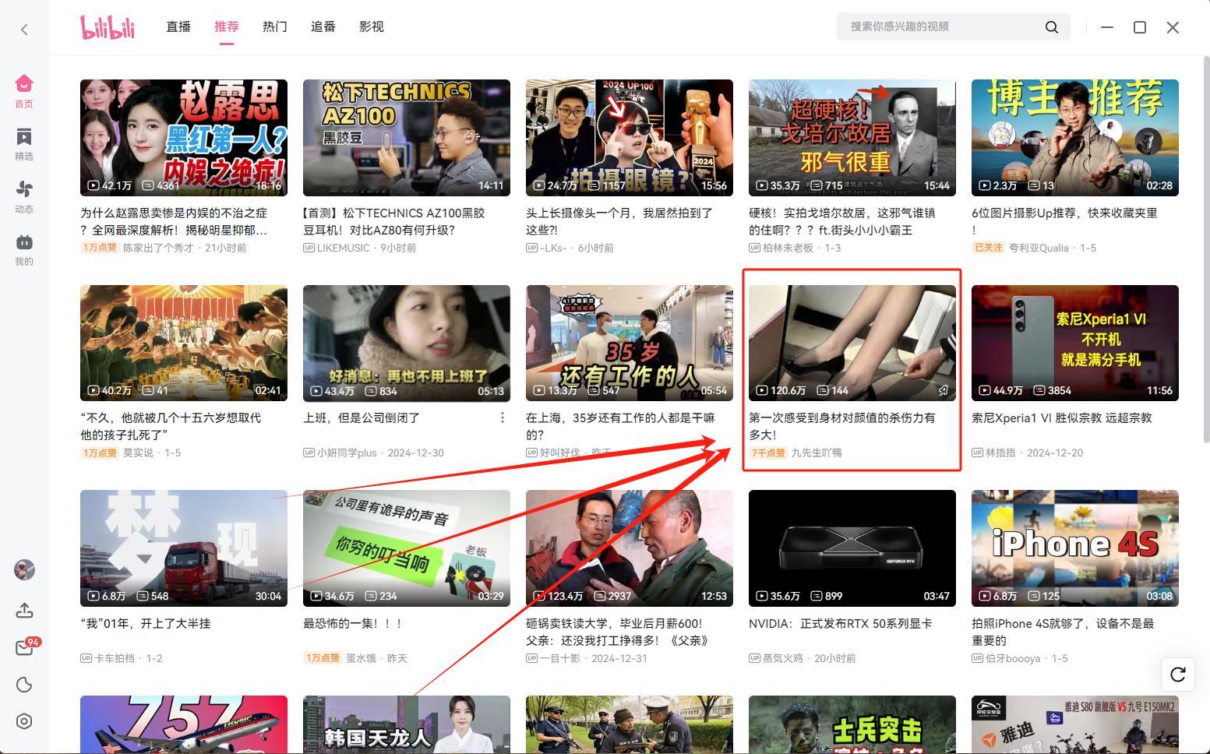Switch to the 追番 tab
The width and height of the screenshot is (1210, 754).
pyautogui.click(x=323, y=26)
